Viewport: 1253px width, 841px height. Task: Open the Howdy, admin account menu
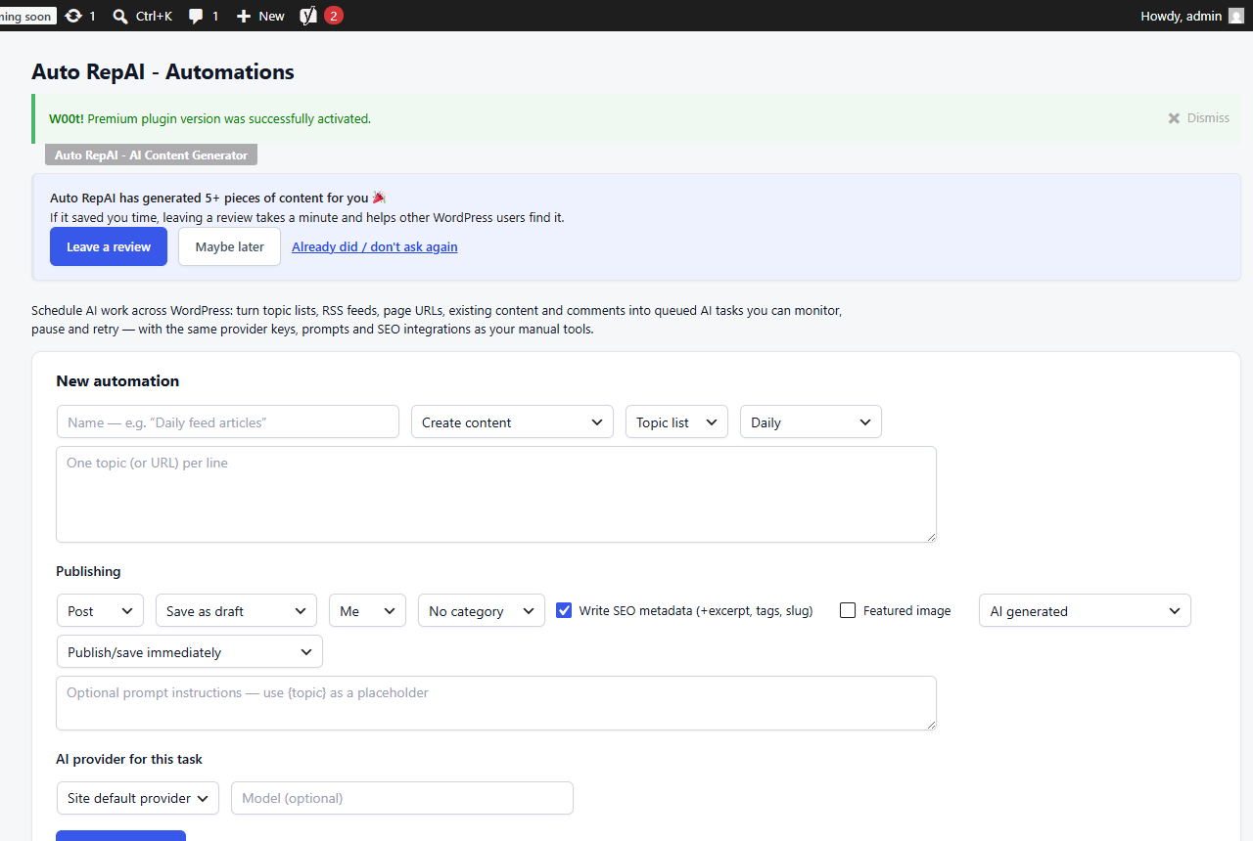coord(1192,16)
